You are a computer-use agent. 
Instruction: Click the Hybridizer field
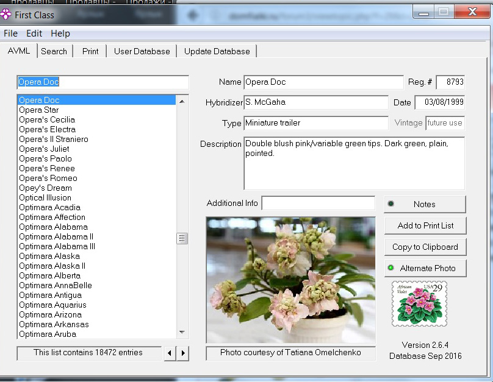[x=316, y=102]
